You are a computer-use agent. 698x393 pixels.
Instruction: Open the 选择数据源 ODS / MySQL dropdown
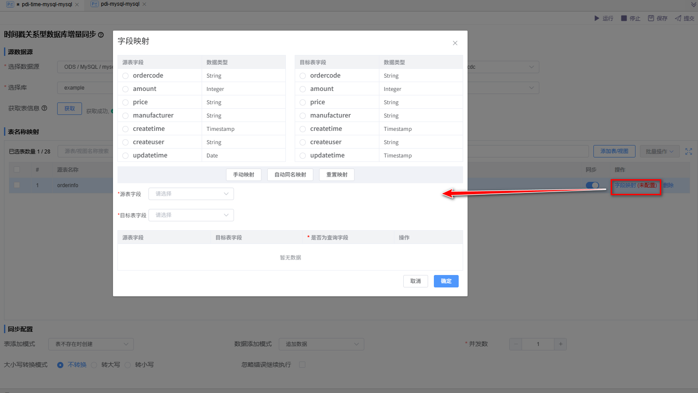pos(85,67)
